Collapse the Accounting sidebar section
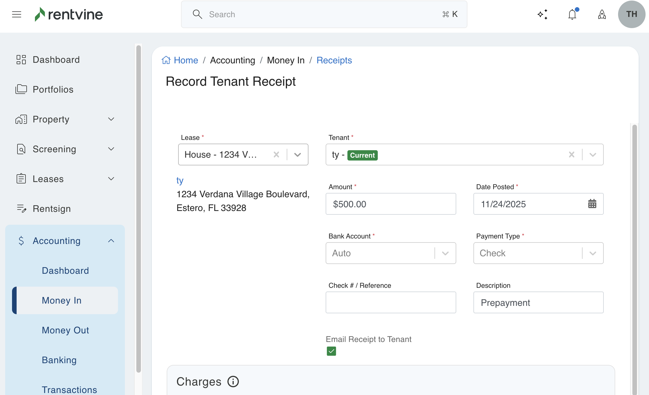 tap(111, 241)
